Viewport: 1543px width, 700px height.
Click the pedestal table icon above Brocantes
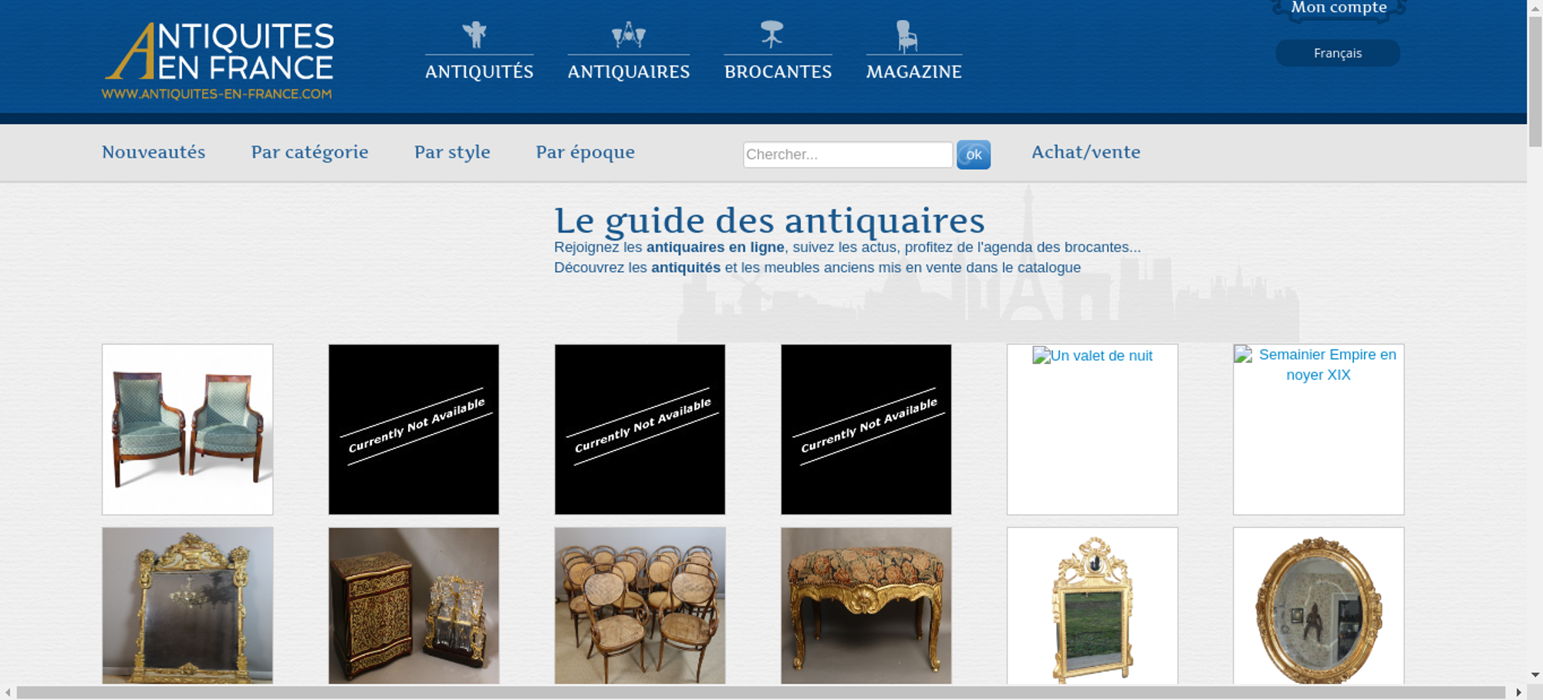[x=771, y=34]
